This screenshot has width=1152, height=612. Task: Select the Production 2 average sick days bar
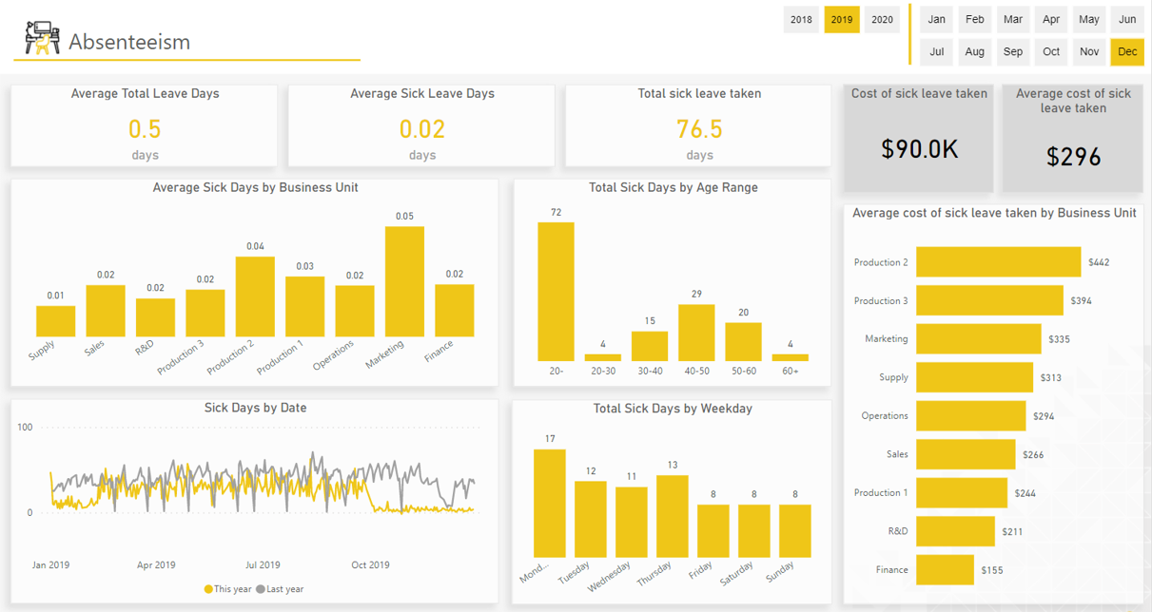click(x=255, y=296)
